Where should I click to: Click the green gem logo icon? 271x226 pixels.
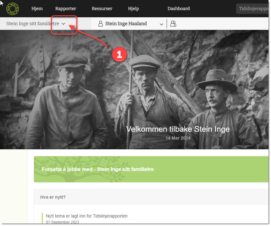[x=13, y=8]
